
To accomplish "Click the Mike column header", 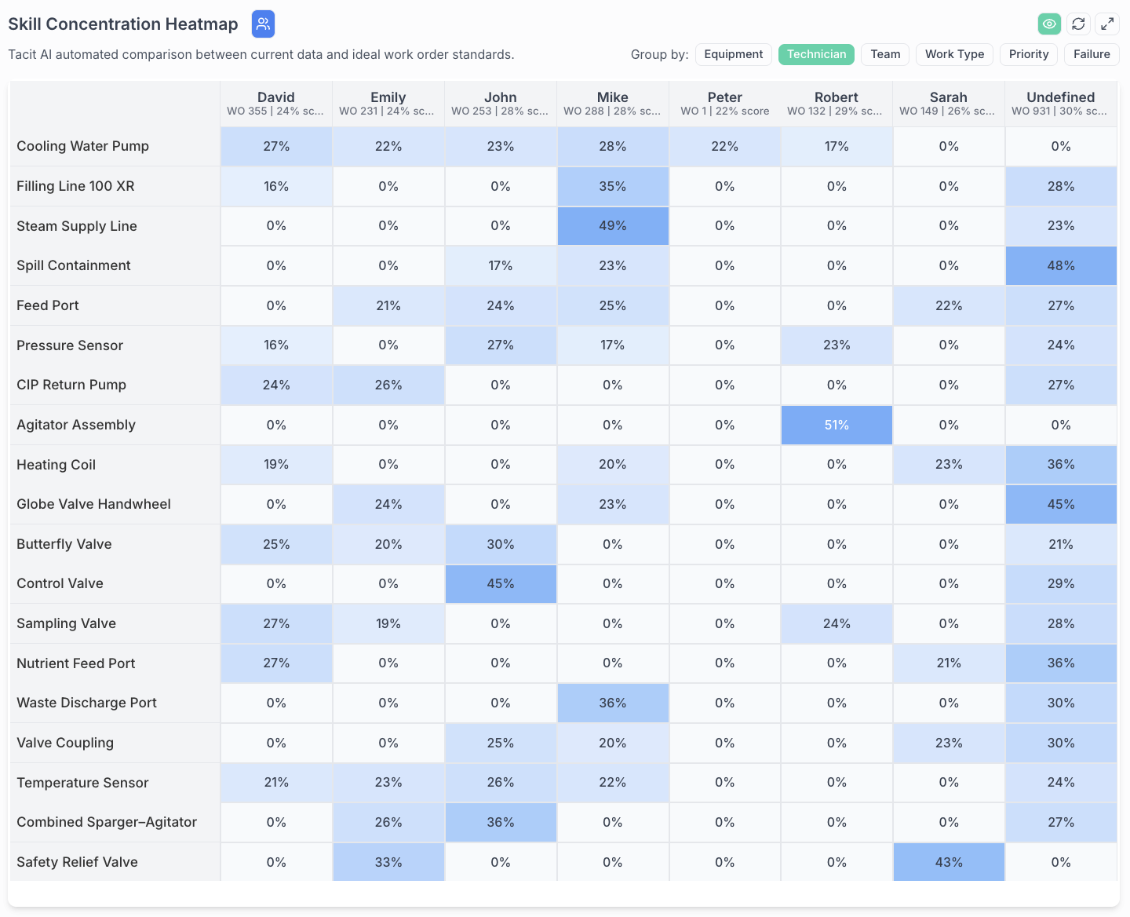I will pos(612,103).
